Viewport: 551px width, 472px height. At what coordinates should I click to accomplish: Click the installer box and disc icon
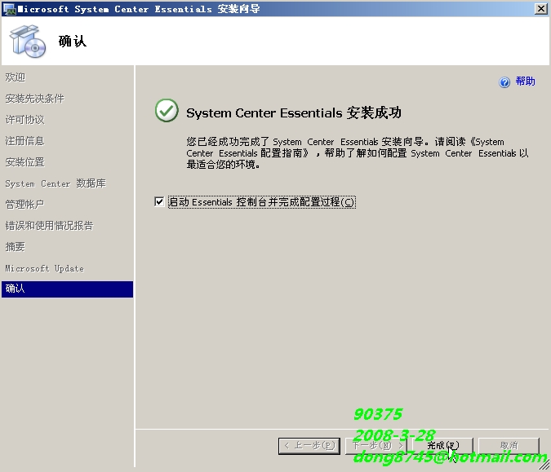tap(28, 42)
